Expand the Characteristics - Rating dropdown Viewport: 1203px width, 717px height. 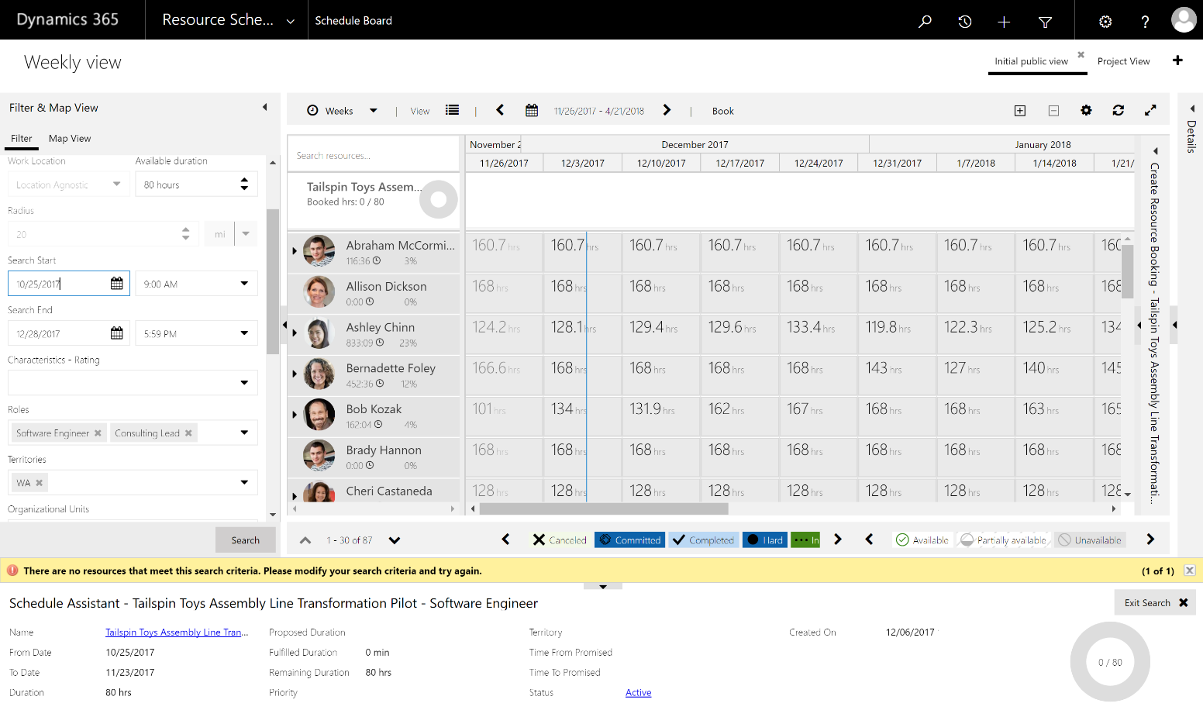pos(244,383)
